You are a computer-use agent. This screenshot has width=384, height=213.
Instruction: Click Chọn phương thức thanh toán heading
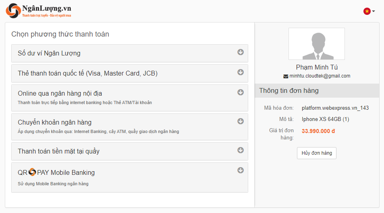point(60,34)
